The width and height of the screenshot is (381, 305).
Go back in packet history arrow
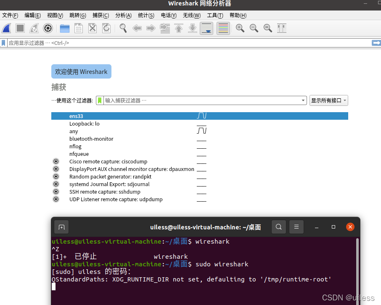point(137,29)
